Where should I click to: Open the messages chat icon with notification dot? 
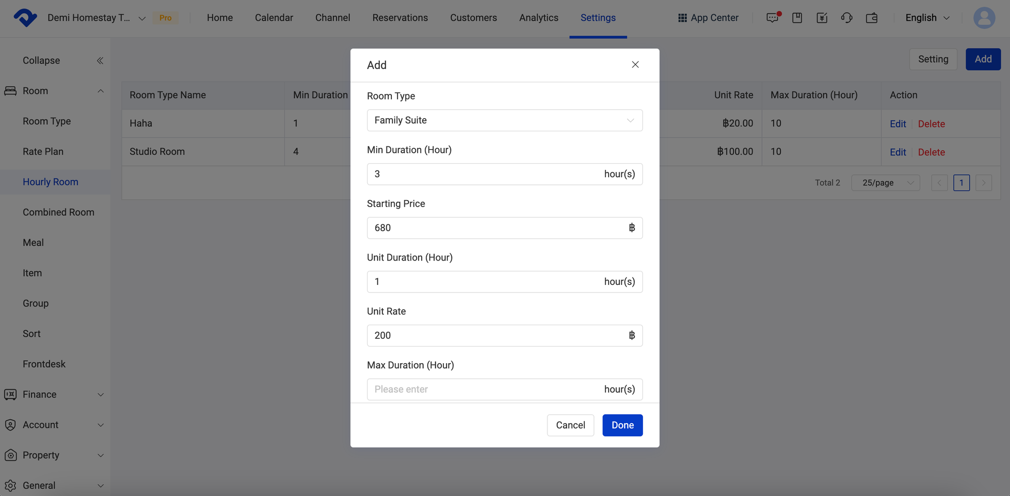(x=772, y=18)
